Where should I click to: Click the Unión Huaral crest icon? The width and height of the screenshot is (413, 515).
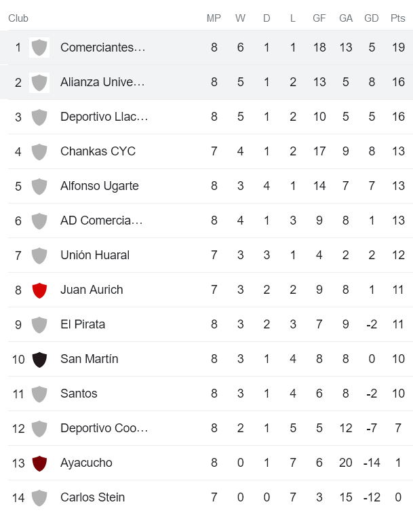tap(39, 255)
